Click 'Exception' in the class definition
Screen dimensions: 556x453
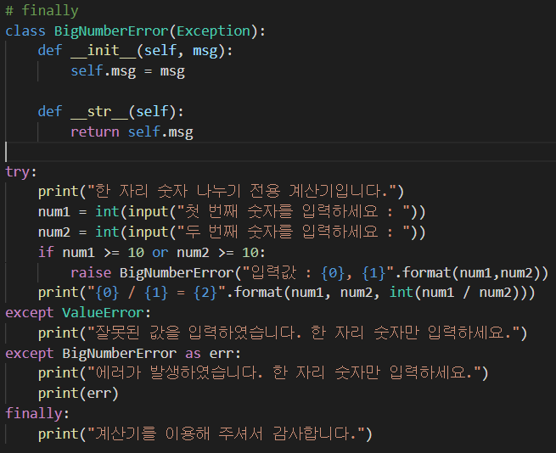tap(213, 31)
